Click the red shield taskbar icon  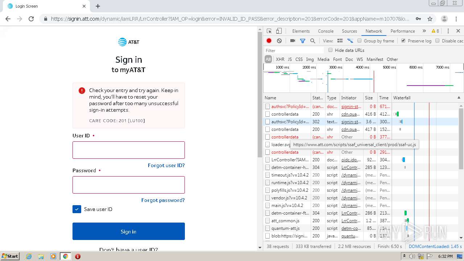click(78, 256)
